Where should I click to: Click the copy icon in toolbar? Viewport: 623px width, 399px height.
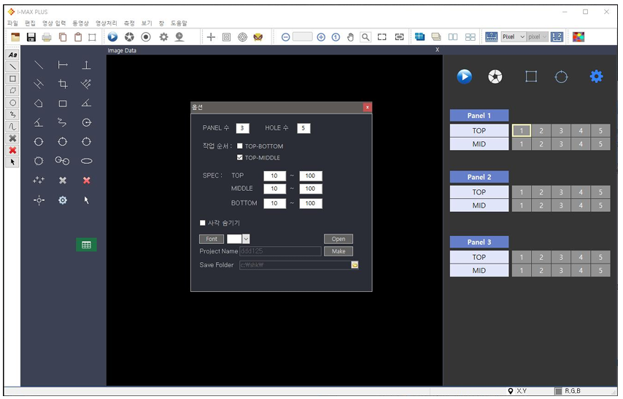63,37
